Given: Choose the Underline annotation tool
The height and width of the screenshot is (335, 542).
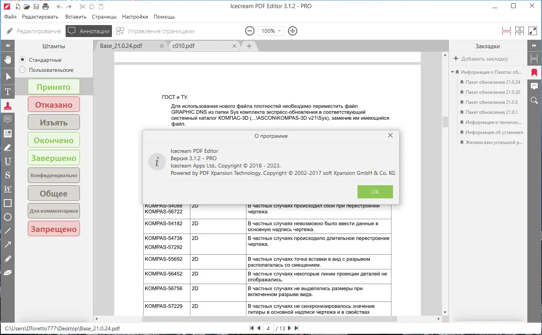Looking at the screenshot, I should [7, 161].
